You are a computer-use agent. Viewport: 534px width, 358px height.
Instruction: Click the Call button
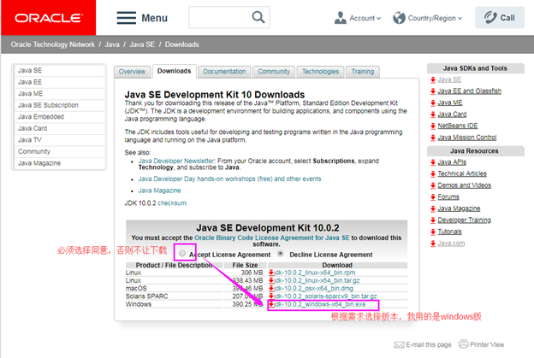tap(499, 17)
